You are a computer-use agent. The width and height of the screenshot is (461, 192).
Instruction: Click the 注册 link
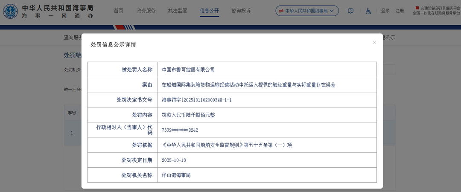(400, 11)
